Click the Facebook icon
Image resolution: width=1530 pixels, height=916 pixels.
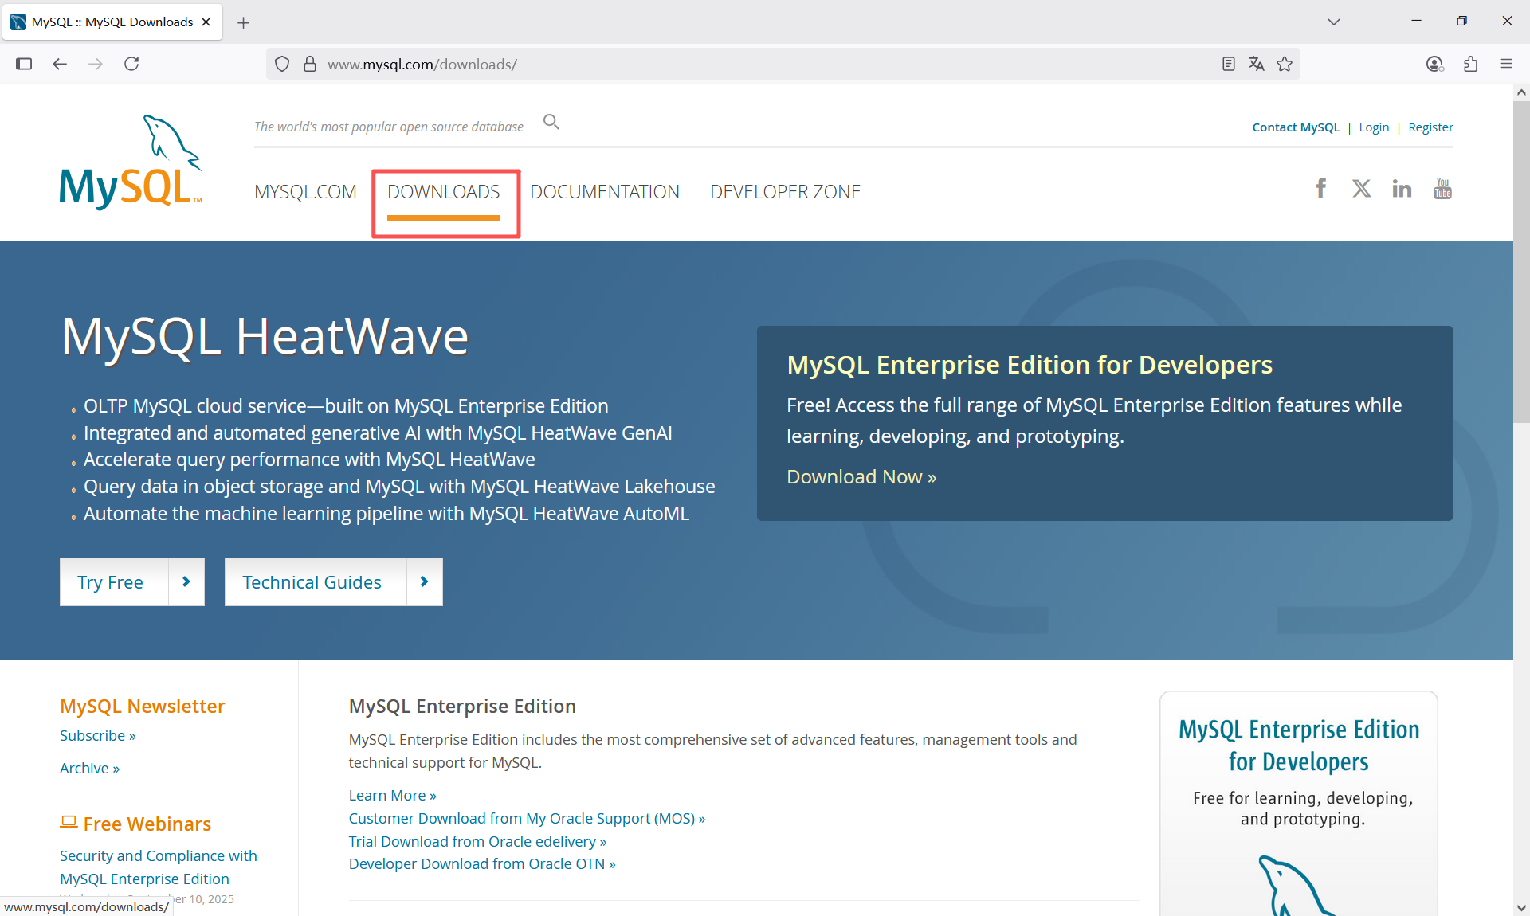tap(1320, 188)
